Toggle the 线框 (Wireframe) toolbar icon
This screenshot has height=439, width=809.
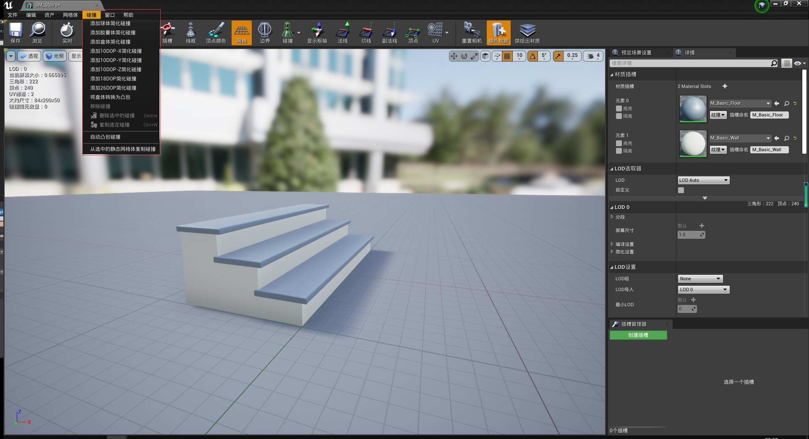coord(191,33)
